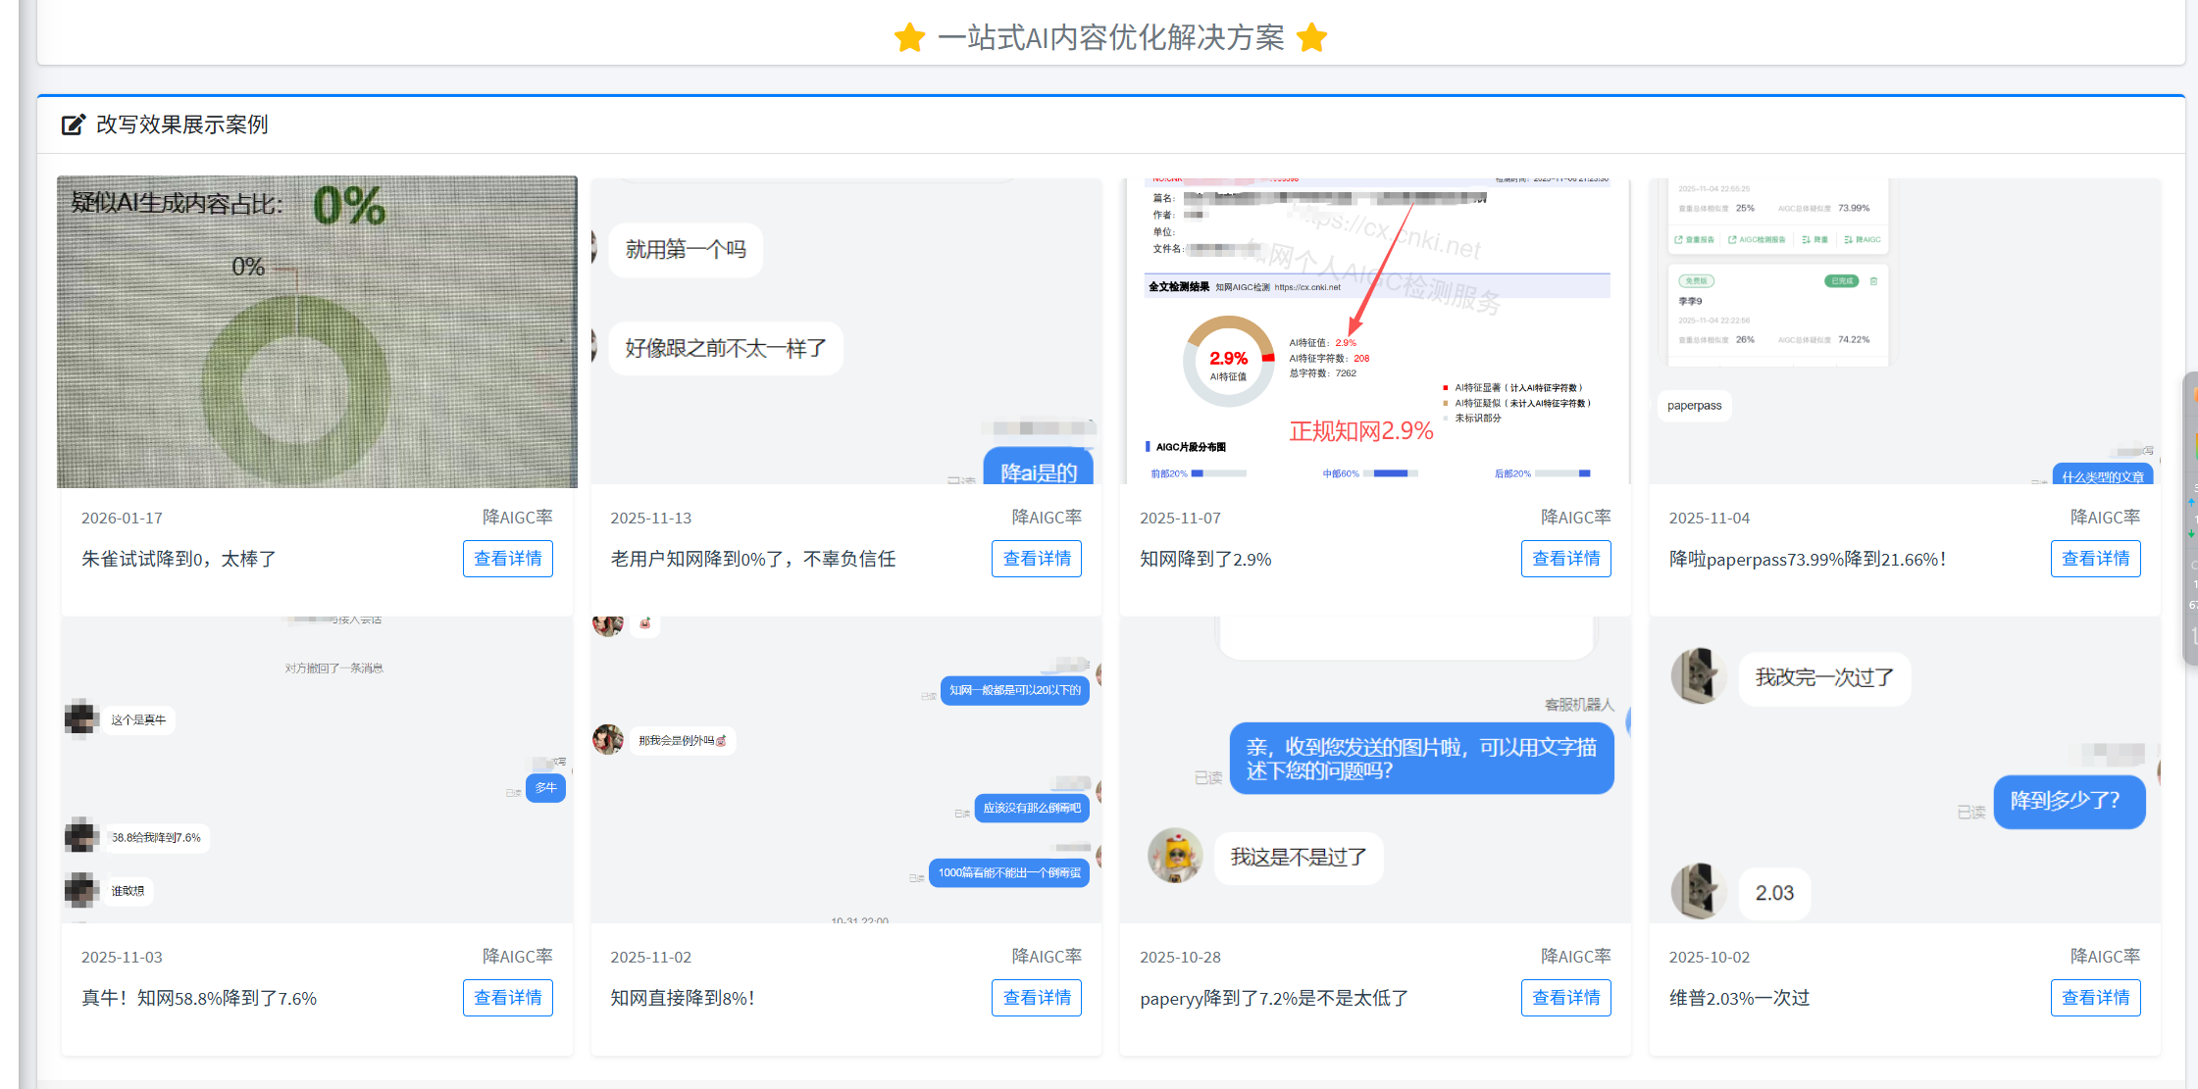Click the green down-arrow icon on right floating panel

2190,534
